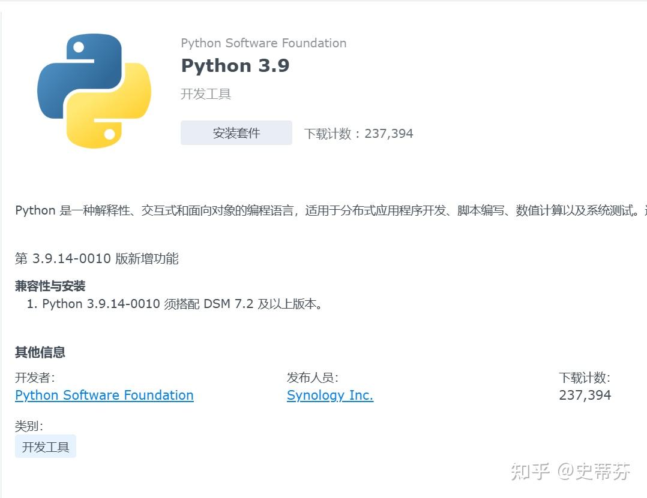Click the 下载计数 value in 其他信息 section
Image resolution: width=647 pixels, height=498 pixels.
point(585,394)
